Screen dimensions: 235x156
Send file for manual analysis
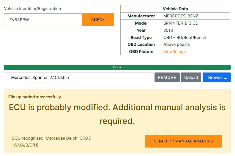(183, 141)
